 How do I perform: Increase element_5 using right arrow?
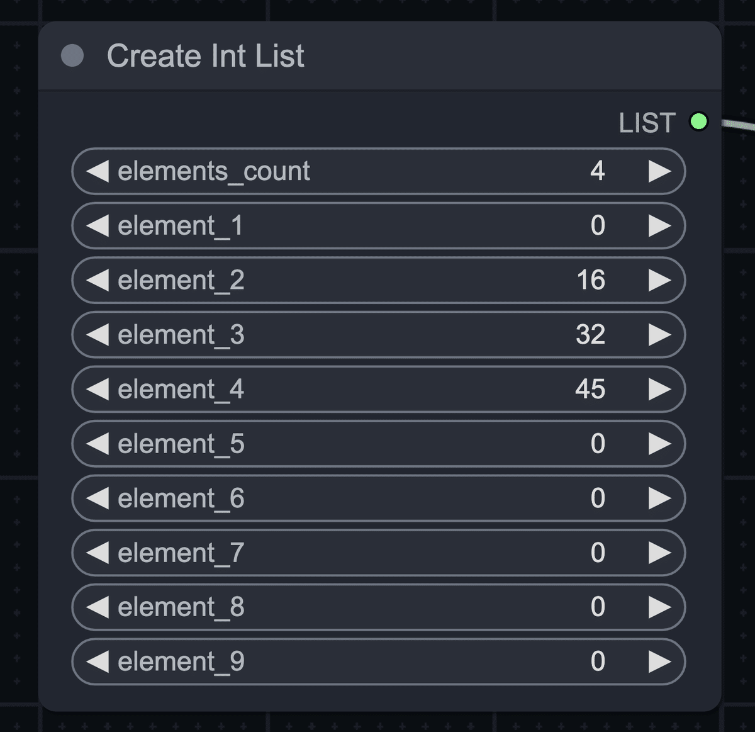(659, 444)
